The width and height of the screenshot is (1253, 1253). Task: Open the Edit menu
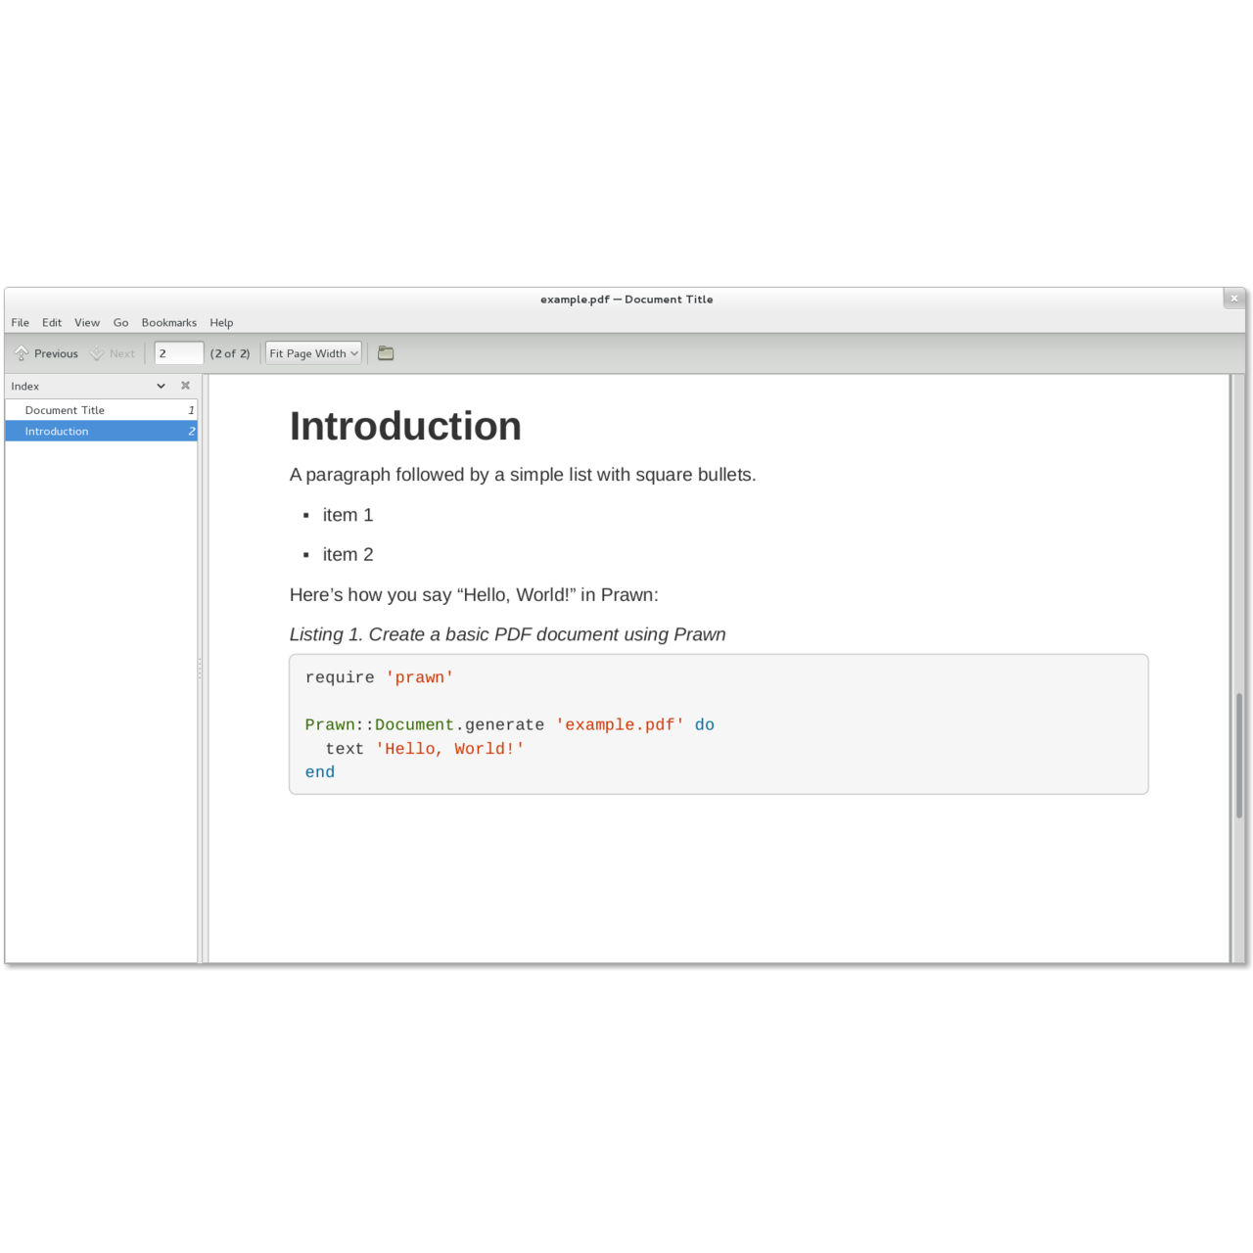pyautogui.click(x=52, y=322)
